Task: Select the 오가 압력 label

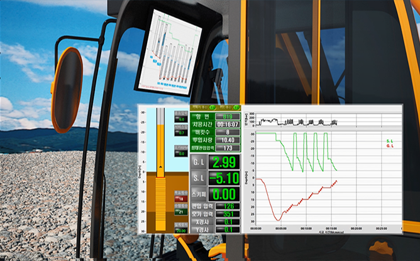Action: (202, 214)
